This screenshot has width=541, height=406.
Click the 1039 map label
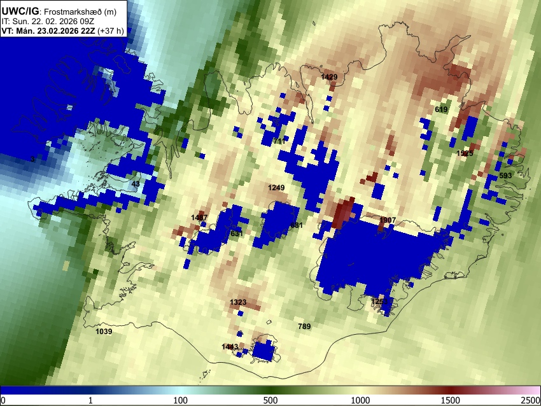pyautogui.click(x=104, y=332)
